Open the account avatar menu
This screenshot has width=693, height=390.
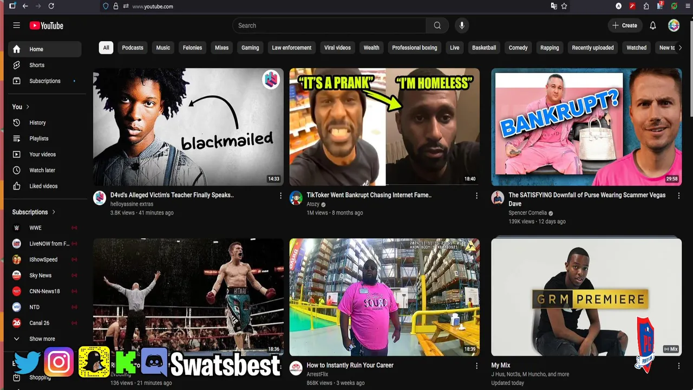click(674, 25)
